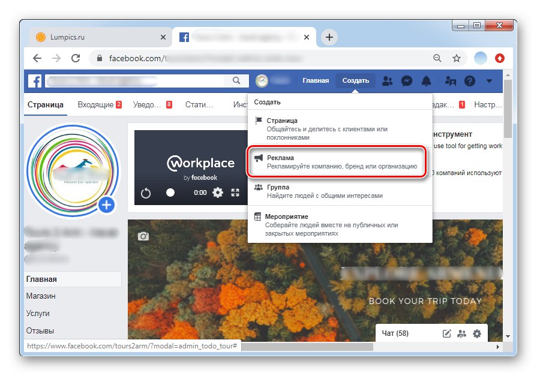Viewport: 537px width, 376px height.
Task: Switch to the Lumpics.ru tab
Action: click(x=101, y=37)
